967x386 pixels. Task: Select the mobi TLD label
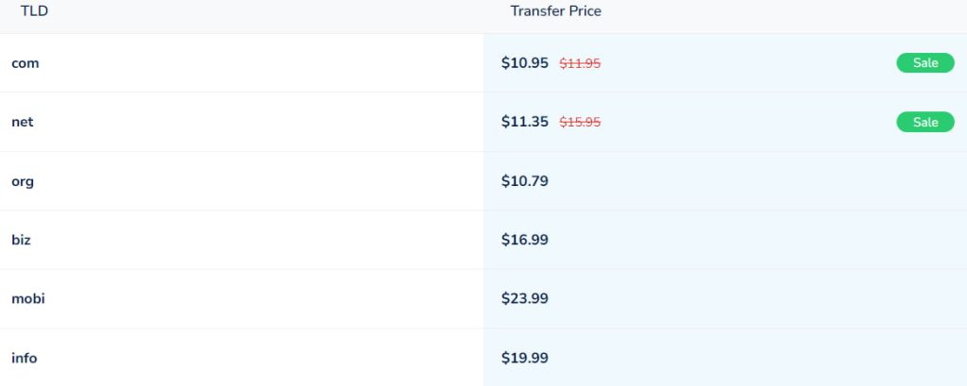[28, 298]
